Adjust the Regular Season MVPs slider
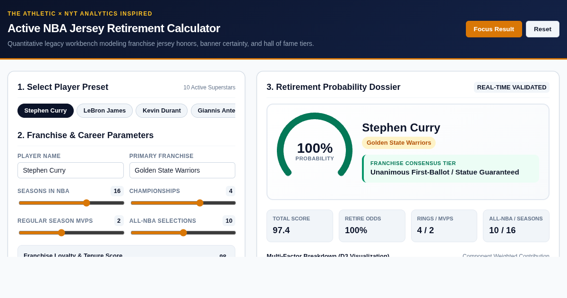The height and width of the screenshot is (298, 567). (x=71, y=233)
